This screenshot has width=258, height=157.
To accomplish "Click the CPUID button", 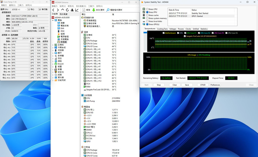I will click(x=203, y=85).
